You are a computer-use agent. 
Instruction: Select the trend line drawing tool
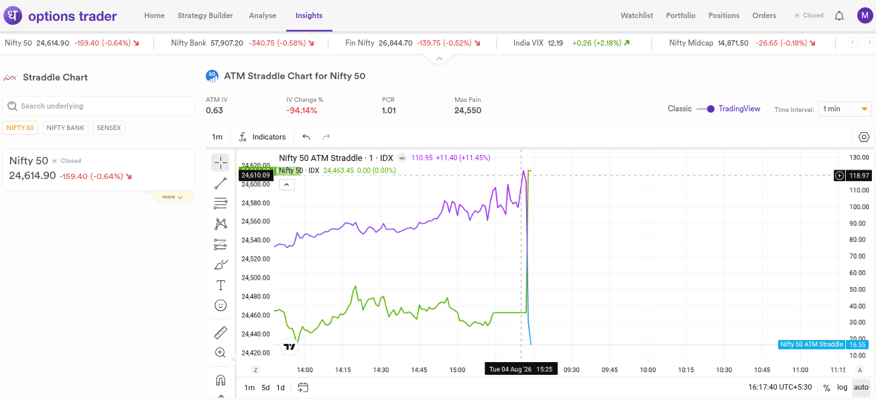pyautogui.click(x=220, y=183)
